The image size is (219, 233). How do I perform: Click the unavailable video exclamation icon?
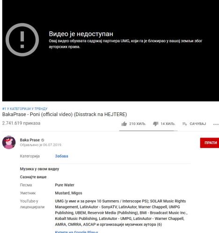[22, 40]
